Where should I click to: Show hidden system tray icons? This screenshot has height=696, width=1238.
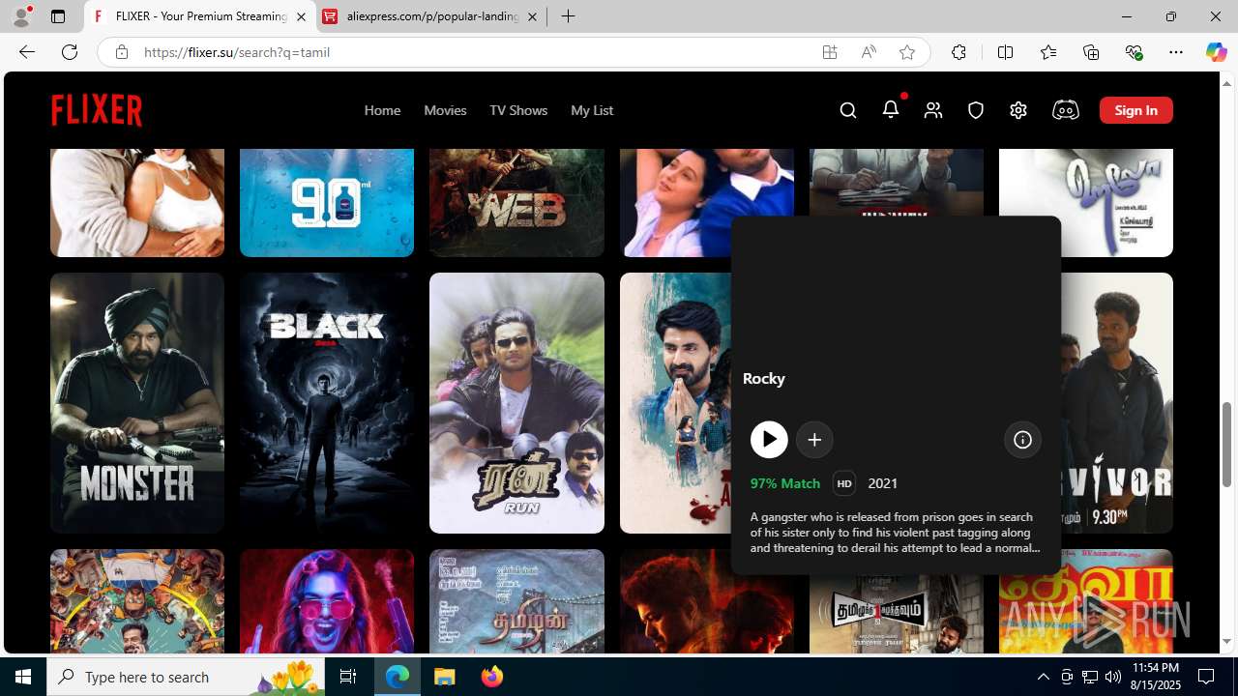[1043, 677]
